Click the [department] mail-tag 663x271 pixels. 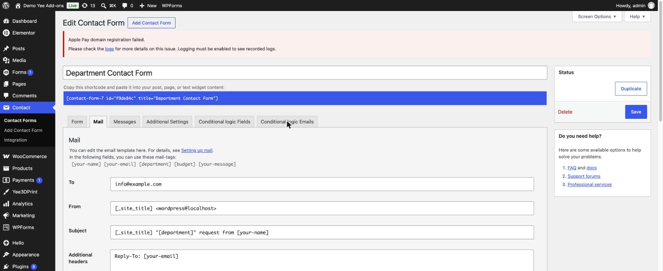coord(155,164)
